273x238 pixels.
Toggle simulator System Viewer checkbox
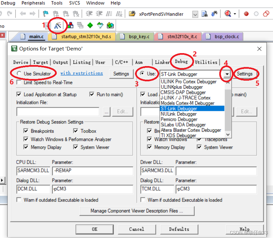(76, 147)
